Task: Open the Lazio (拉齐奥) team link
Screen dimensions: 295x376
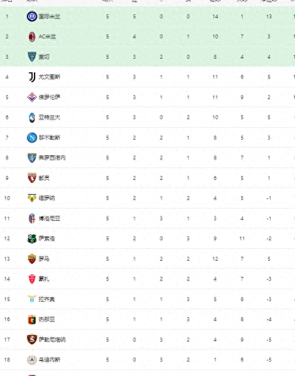Action: pyautogui.click(x=47, y=300)
